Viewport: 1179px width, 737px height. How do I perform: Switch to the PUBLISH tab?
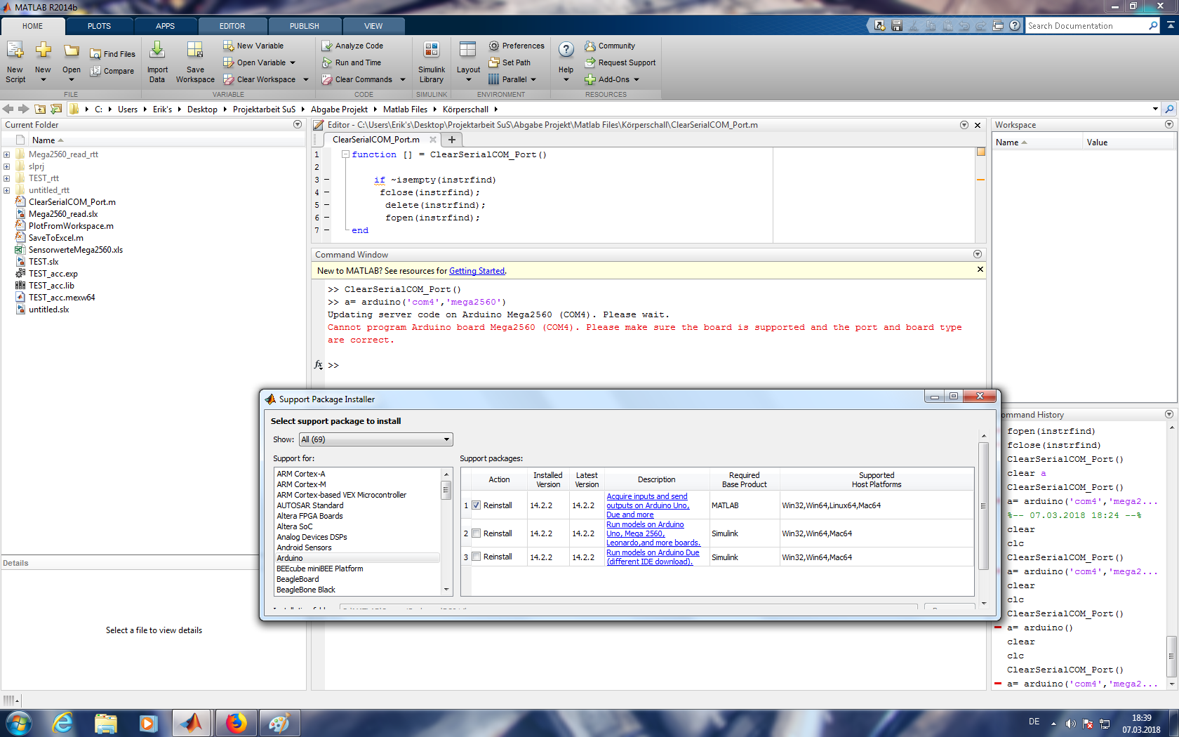pos(304,26)
